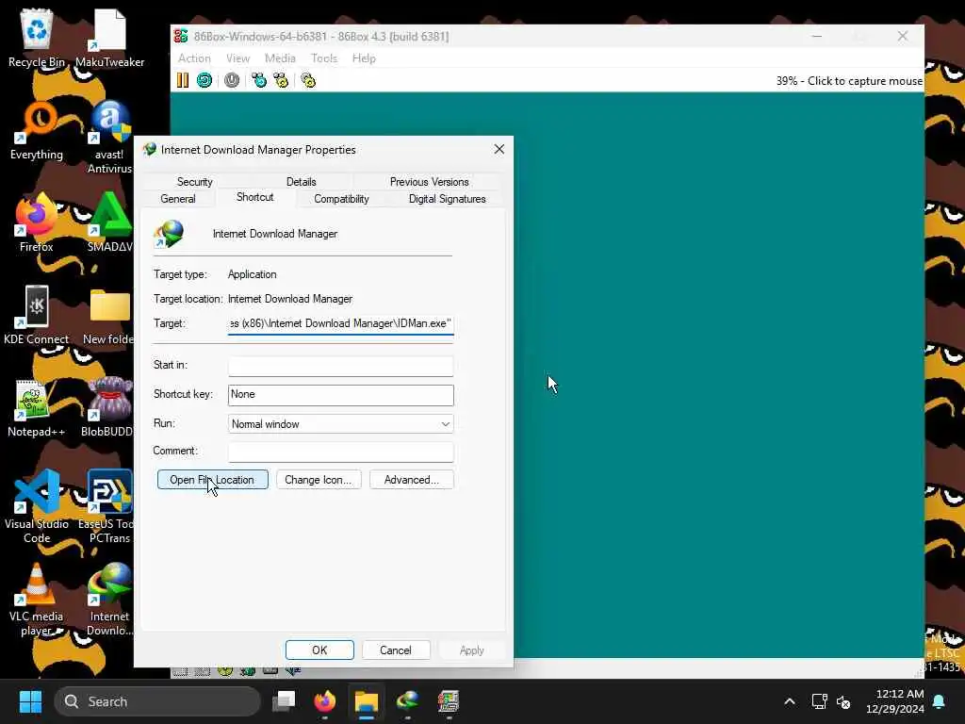Screen dimensions: 965x724
Task: Select the MakuTweaker desktop shortcut
Action: pos(109,38)
